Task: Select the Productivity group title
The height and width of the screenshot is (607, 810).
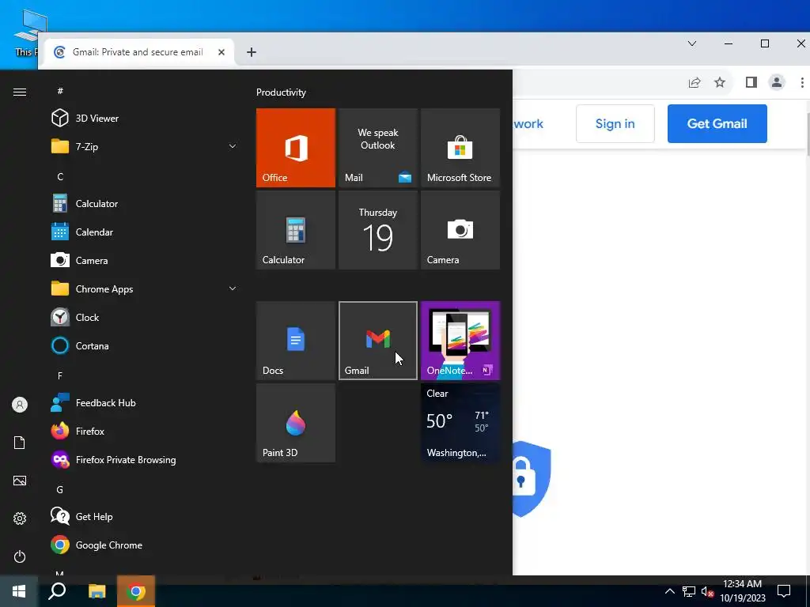Action: point(281,92)
